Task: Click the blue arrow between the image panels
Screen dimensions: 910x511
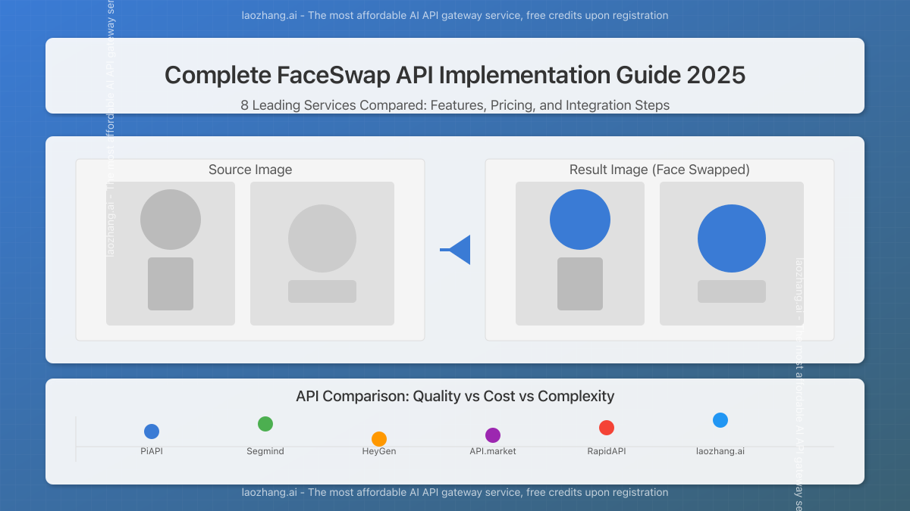Action: pos(456,250)
